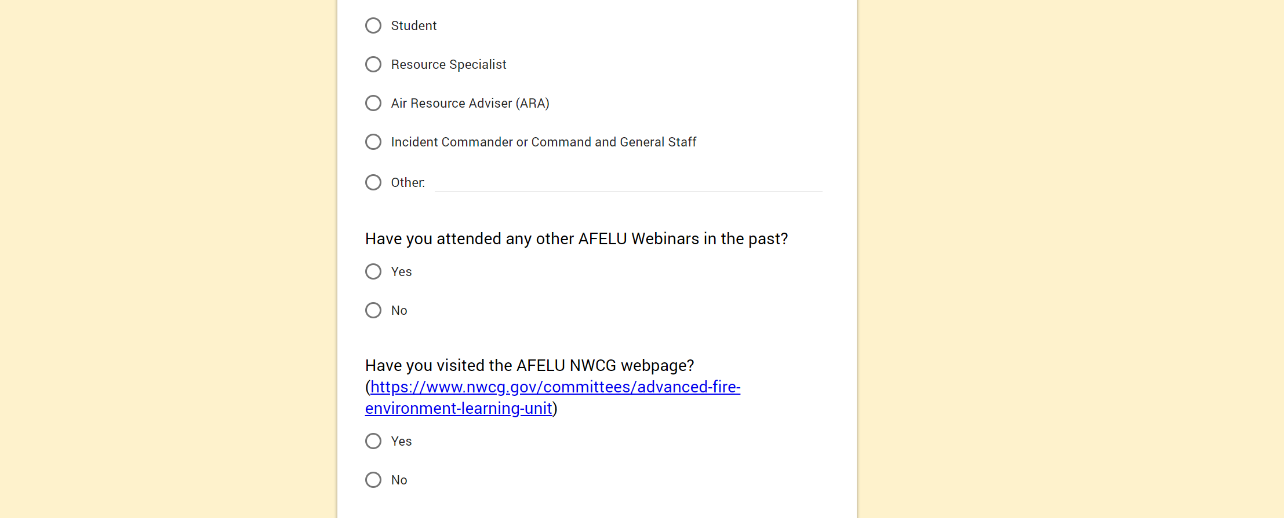Choose Yes radio for attended AFELU Webinars
Image resolution: width=1284 pixels, height=518 pixels.
(373, 271)
